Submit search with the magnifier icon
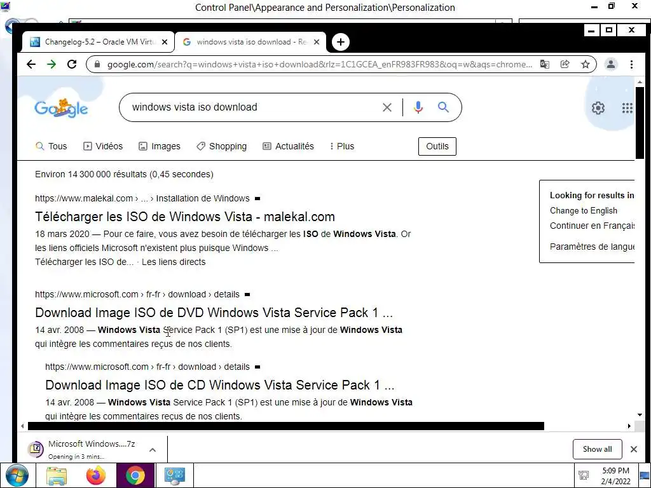This screenshot has height=488, width=651. tap(443, 107)
